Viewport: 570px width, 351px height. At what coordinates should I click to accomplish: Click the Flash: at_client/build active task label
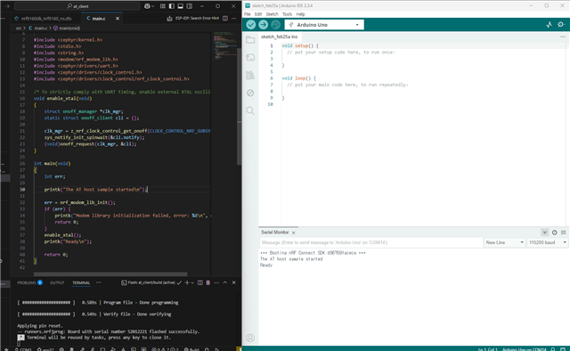[151, 282]
